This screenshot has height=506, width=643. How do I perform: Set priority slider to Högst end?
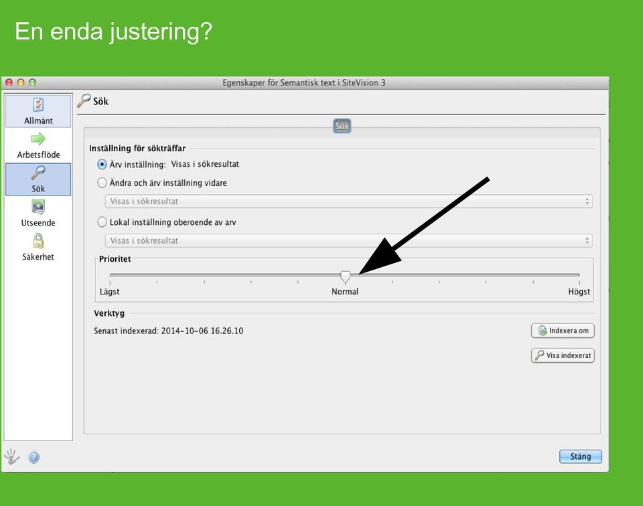pyautogui.click(x=579, y=275)
